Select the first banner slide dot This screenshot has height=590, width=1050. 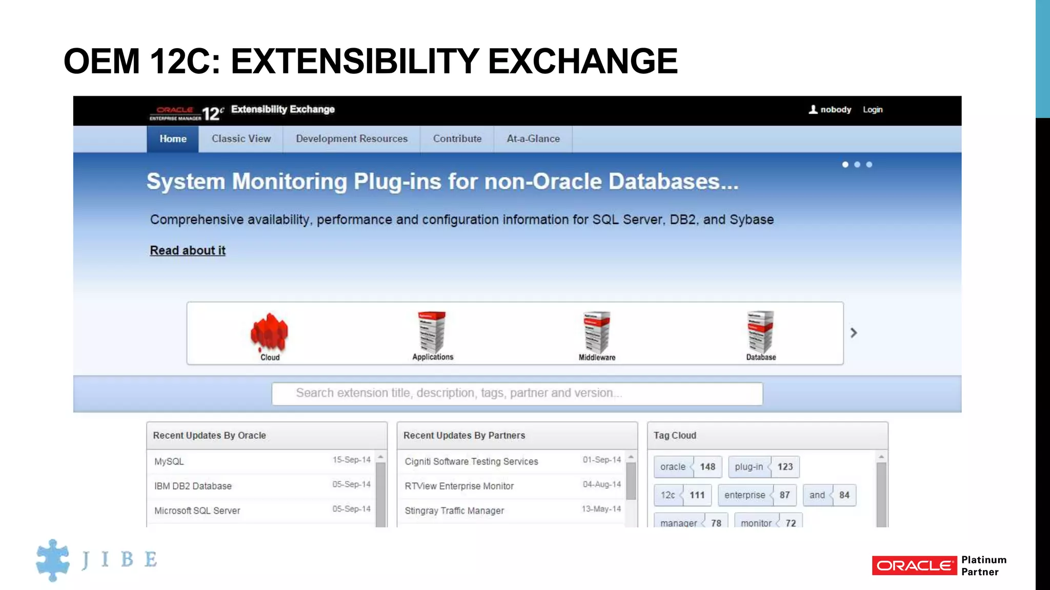click(845, 164)
